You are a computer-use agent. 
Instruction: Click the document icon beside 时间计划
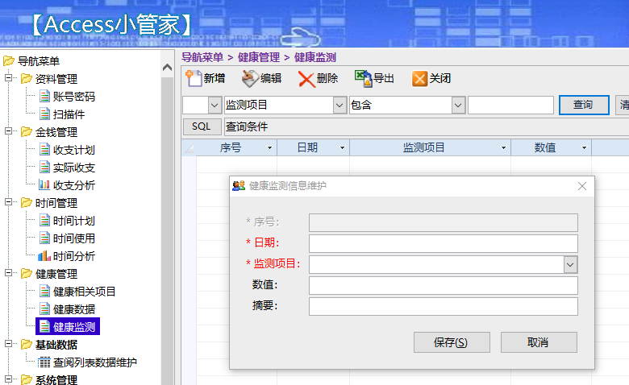pyautogui.click(x=45, y=221)
